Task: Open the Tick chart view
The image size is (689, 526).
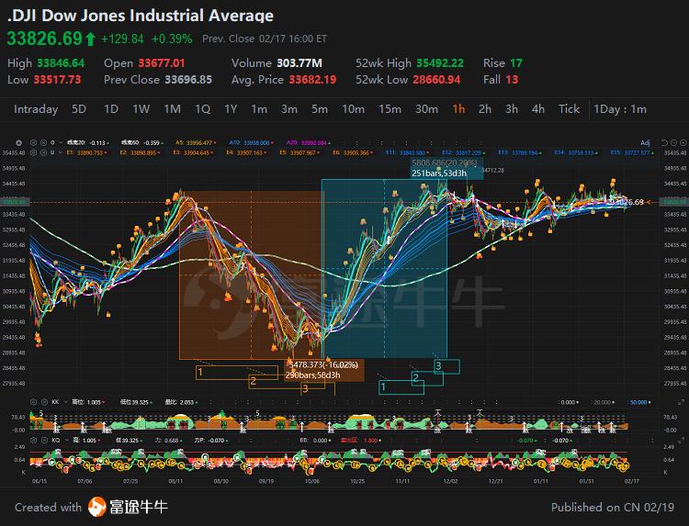Action: click(x=569, y=109)
